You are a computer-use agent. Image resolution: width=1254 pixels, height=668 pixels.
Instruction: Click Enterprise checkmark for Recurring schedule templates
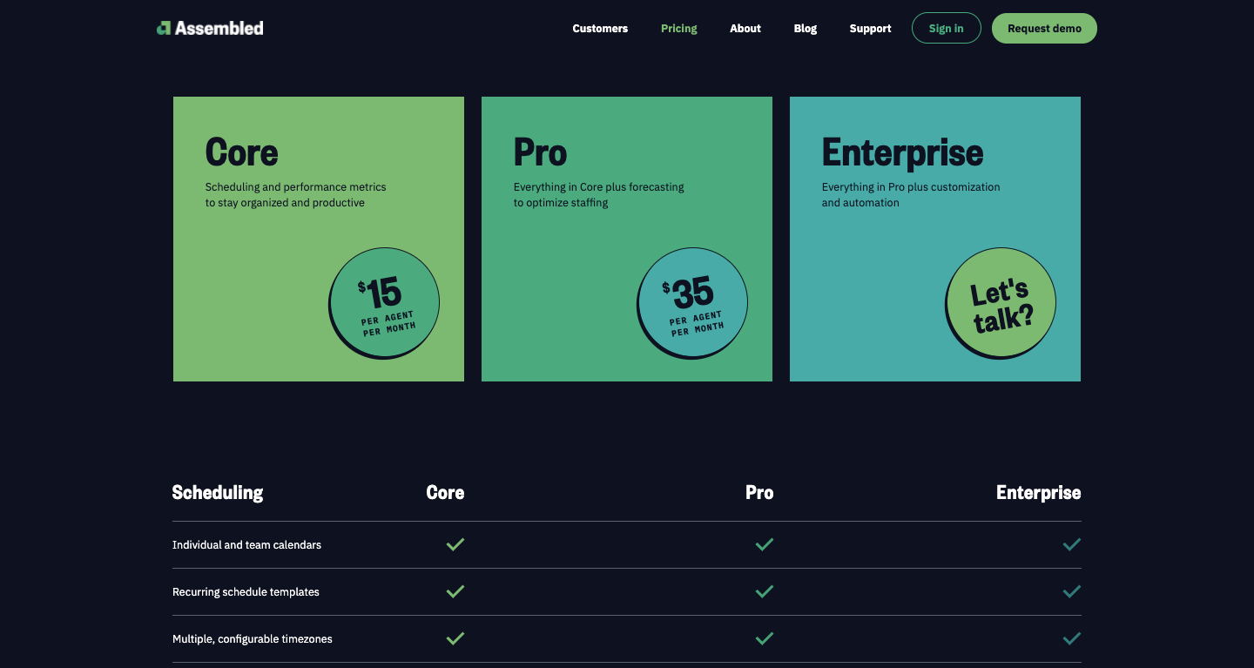1072,591
